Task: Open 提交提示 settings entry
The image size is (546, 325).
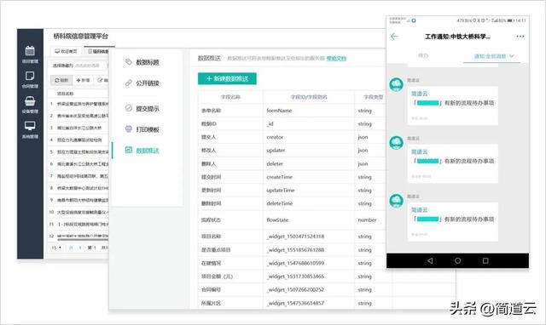Action: pyautogui.click(x=142, y=108)
